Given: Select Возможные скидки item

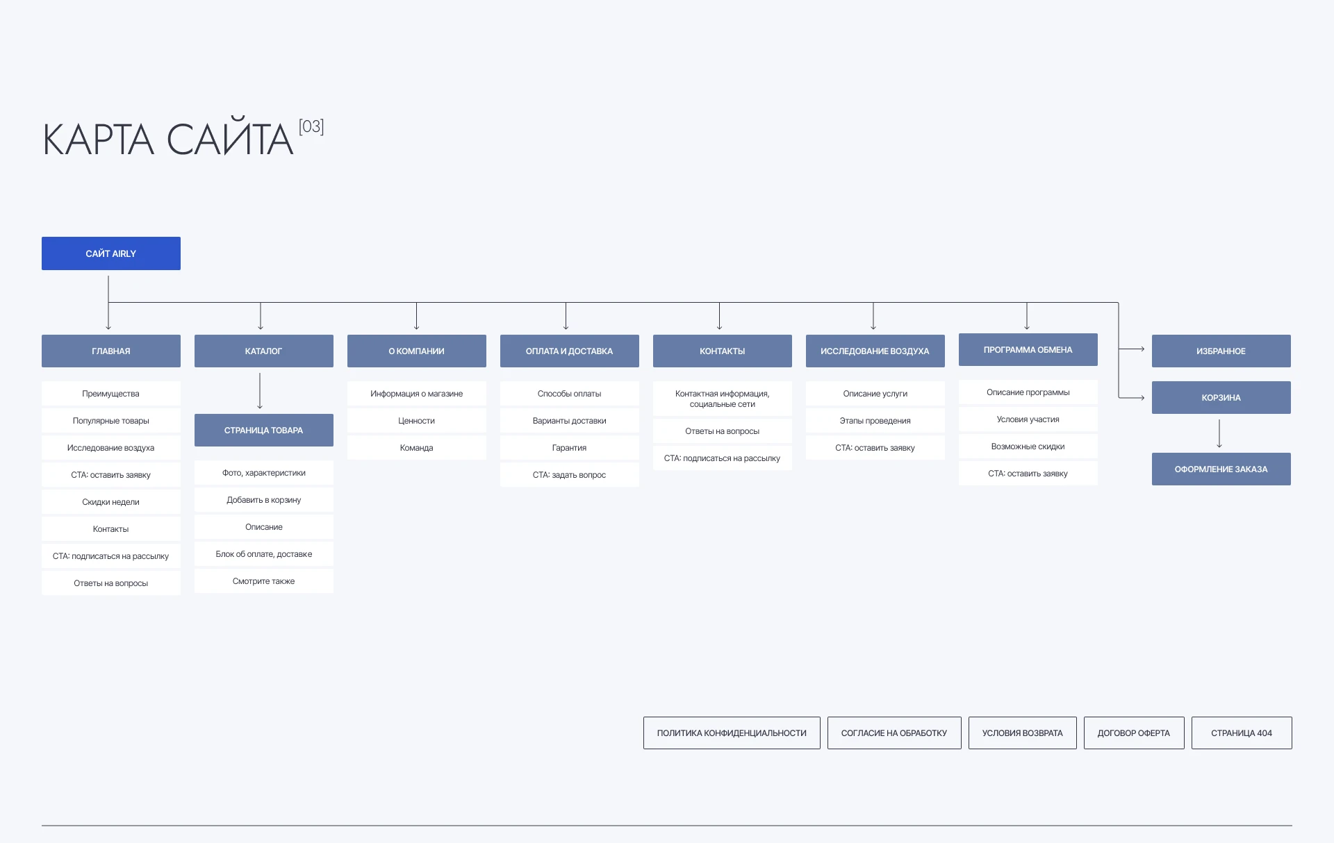Looking at the screenshot, I should (x=1028, y=446).
